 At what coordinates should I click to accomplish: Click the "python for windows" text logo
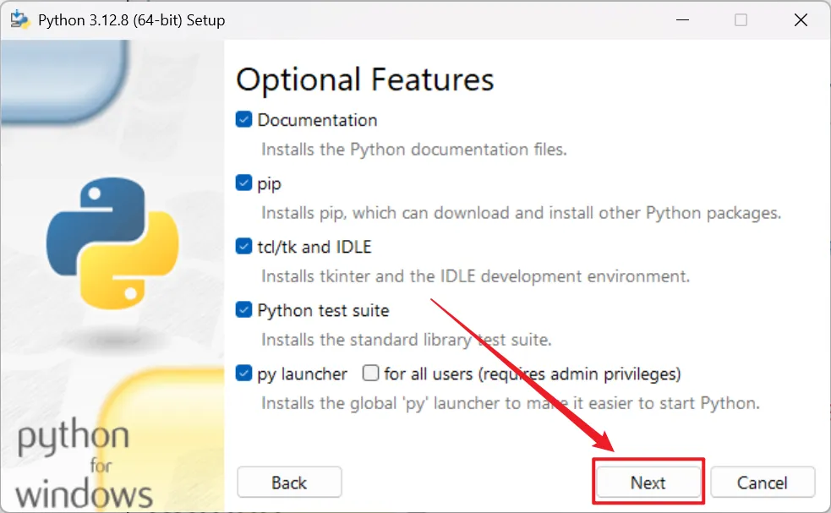click(x=83, y=465)
